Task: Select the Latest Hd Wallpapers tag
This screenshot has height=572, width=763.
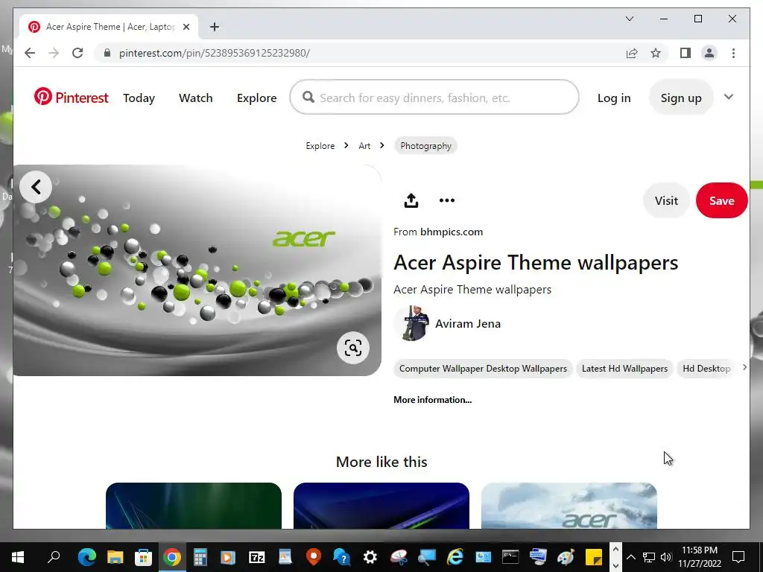Action: point(624,369)
